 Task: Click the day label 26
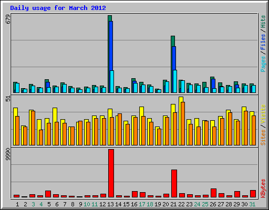[213, 204]
